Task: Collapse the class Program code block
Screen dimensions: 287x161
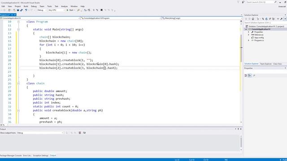Action: 18,21
